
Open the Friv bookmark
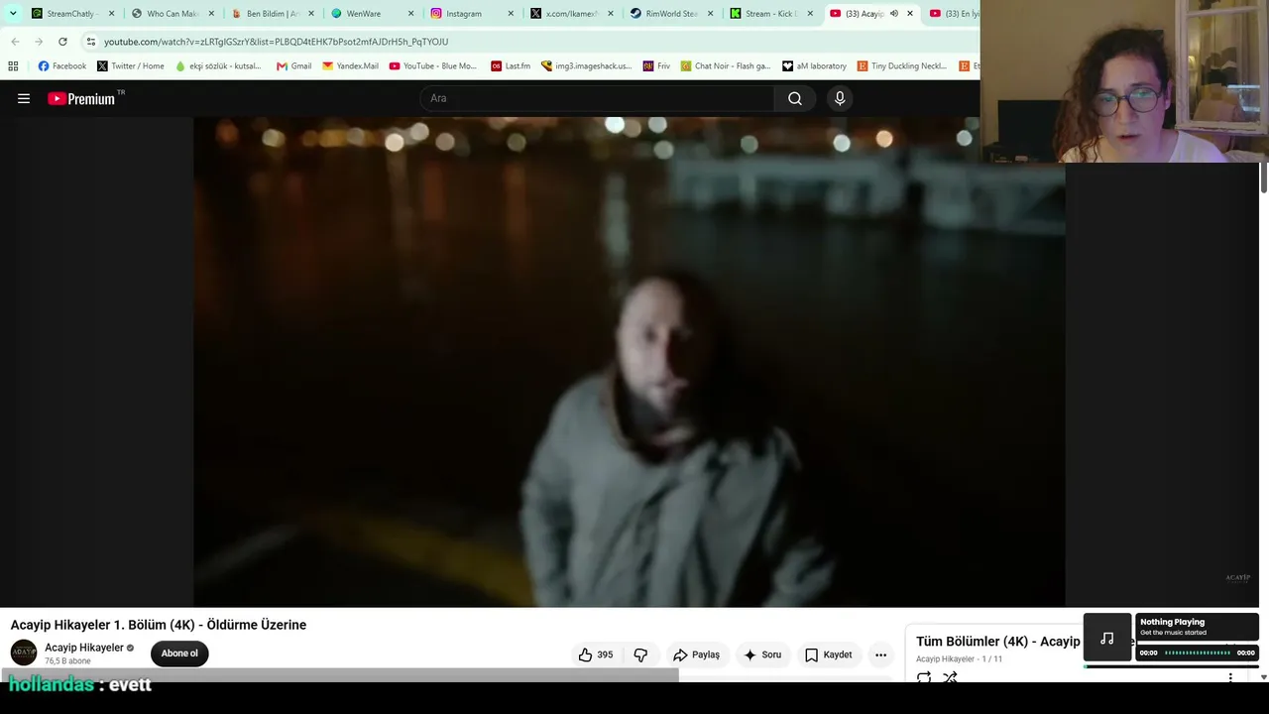pyautogui.click(x=656, y=66)
